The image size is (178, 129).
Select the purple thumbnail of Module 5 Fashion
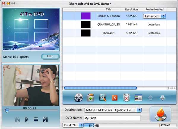coord(86,16)
